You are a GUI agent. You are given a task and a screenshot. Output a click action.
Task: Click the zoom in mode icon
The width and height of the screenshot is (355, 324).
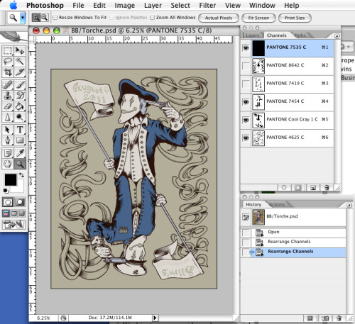(35, 17)
